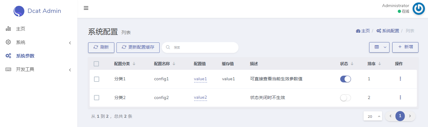Follow the 主页 breadcrumb link

365,31
